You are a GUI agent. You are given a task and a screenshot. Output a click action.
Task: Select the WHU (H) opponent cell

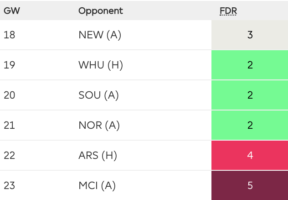[101, 65]
